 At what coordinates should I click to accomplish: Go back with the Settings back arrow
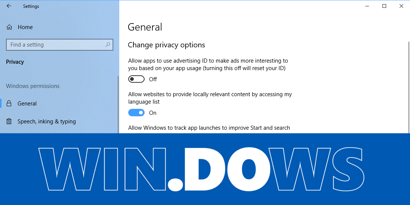coord(9,6)
